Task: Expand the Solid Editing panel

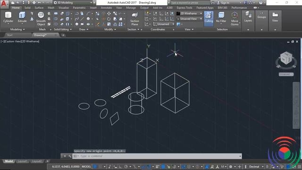Action: (x=63, y=29)
